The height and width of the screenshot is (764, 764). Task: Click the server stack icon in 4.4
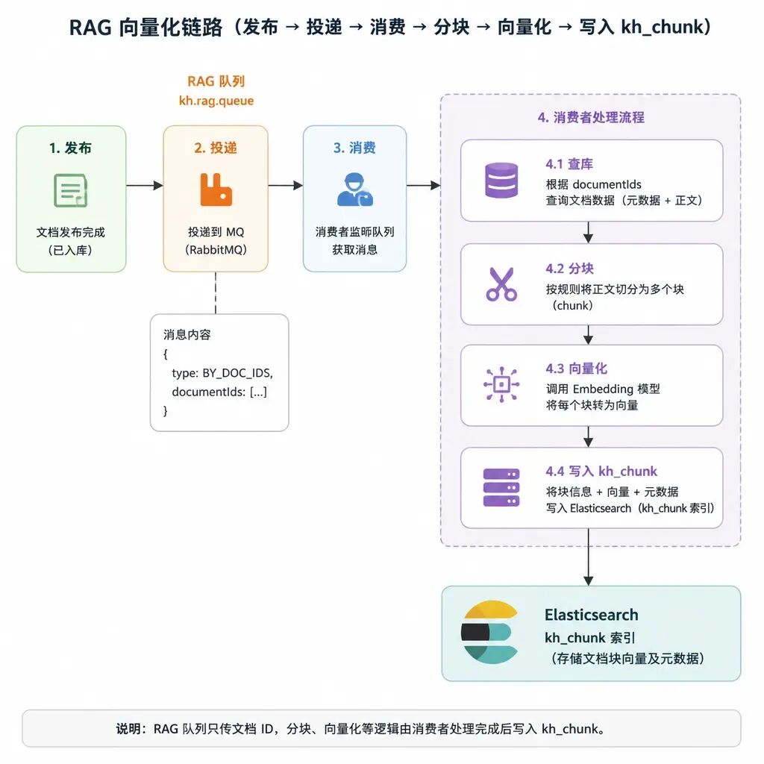point(501,488)
